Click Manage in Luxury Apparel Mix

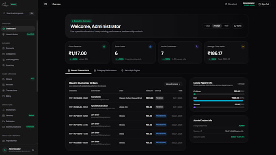pyautogui.click(x=241, y=84)
